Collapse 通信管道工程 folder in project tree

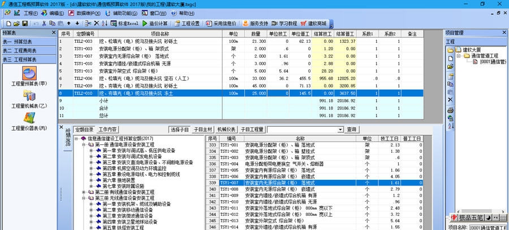[x=459, y=56]
